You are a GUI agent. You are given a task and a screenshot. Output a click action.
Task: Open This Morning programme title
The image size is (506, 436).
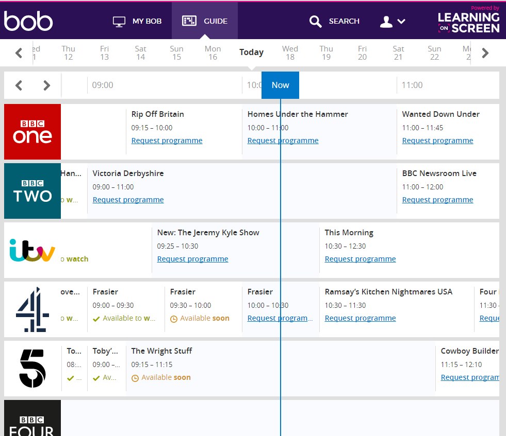point(349,233)
